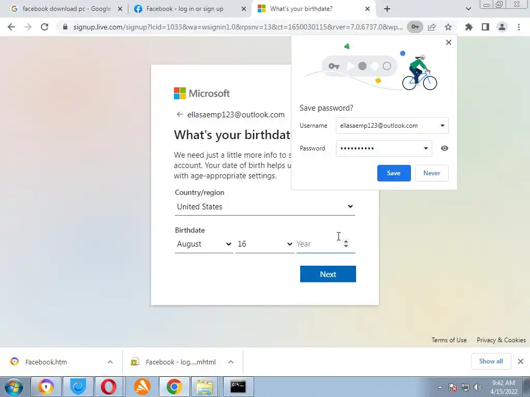Go back via arrow beside ellasaemp123@outlook.com
This screenshot has height=397, width=530.
pyautogui.click(x=180, y=114)
